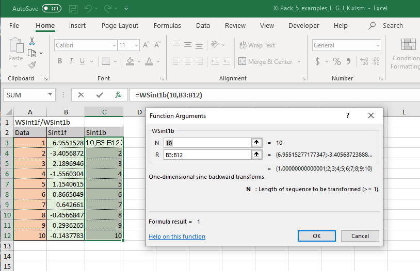Click the Orientation text angle icon
This screenshot has height=271, width=420.
(x=215, y=44)
